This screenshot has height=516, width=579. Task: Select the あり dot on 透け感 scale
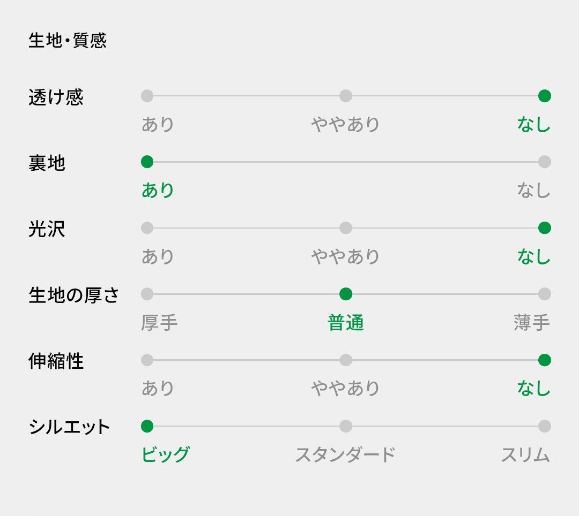point(147,96)
